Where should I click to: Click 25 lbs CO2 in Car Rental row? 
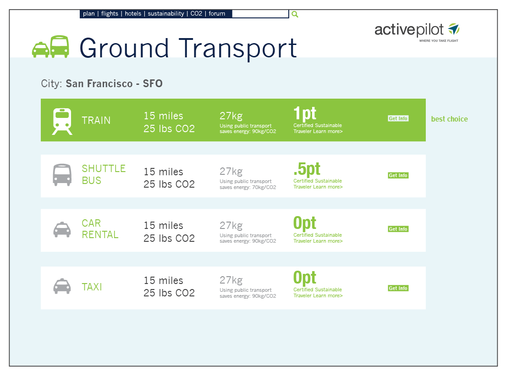click(x=169, y=238)
